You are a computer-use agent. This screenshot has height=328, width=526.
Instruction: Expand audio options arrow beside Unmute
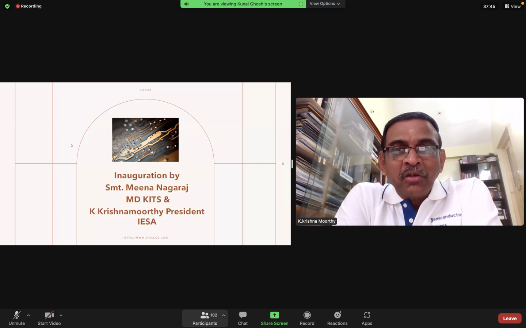coord(28,315)
